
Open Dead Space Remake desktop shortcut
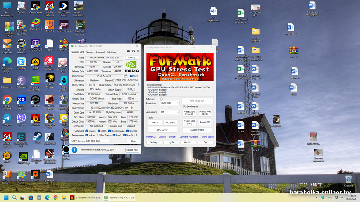coord(80,27)
